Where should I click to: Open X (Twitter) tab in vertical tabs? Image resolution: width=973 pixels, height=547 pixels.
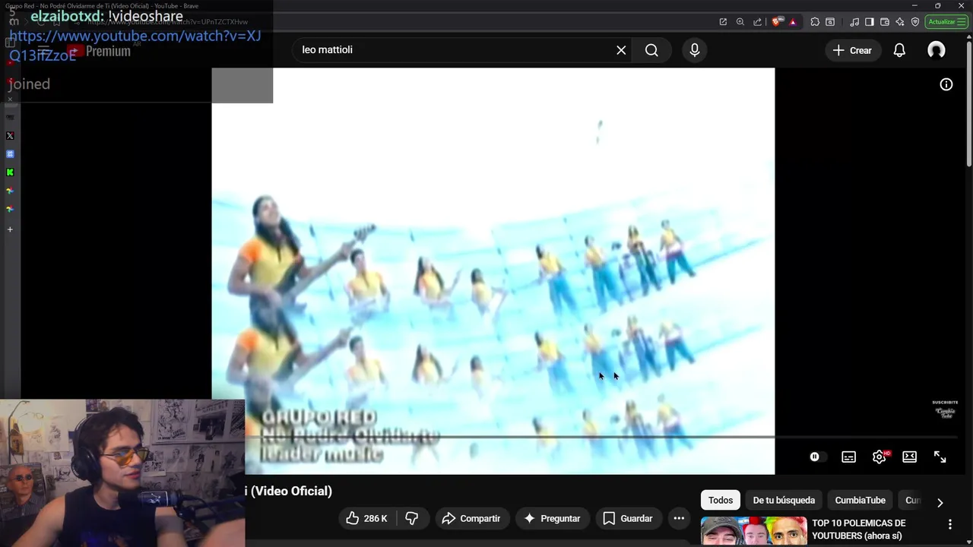pyautogui.click(x=10, y=136)
